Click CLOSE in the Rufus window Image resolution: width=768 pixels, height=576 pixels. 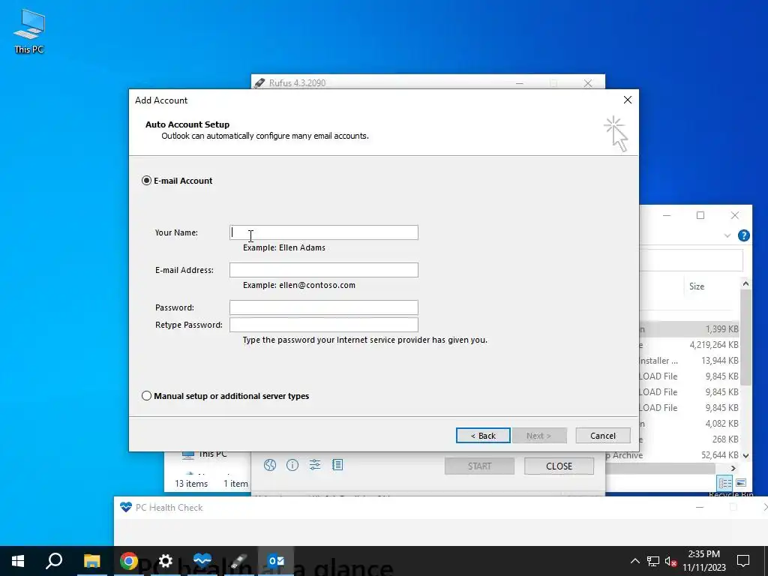tap(559, 466)
